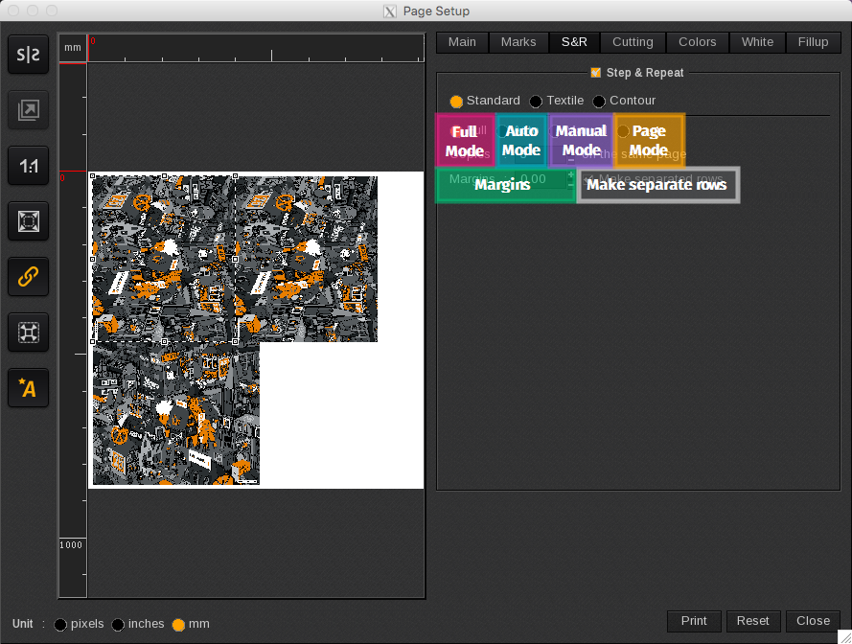Click the mm unit box at ruler corner

73,48
